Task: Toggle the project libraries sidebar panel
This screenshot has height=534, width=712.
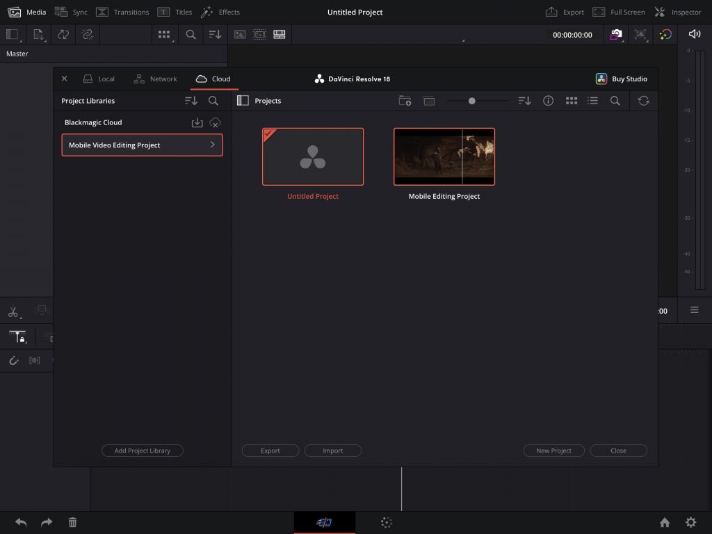Action: 243,101
